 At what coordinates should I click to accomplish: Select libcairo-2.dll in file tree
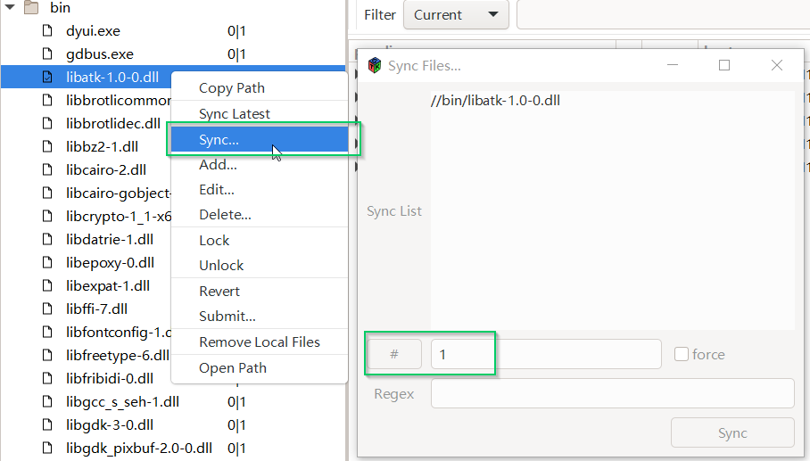[x=106, y=169]
